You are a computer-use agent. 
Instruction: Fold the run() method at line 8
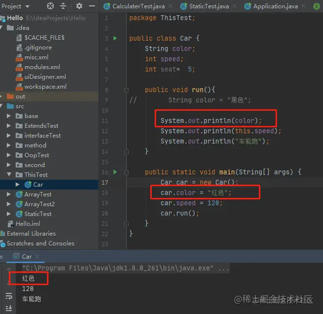(126, 90)
